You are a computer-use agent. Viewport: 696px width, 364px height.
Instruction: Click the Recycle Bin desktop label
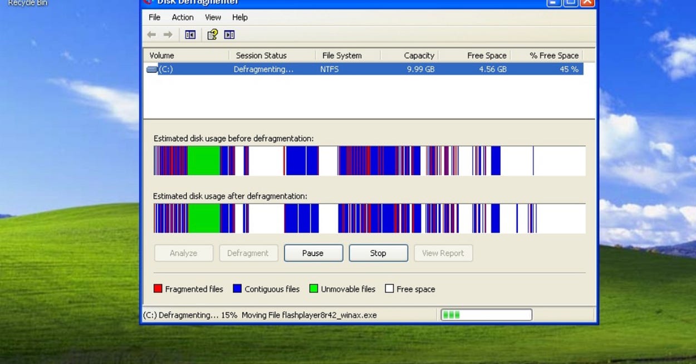28,3
